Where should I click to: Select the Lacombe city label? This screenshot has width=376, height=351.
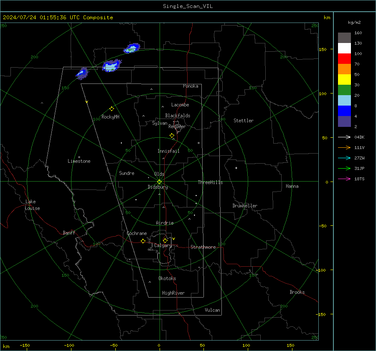(180, 105)
